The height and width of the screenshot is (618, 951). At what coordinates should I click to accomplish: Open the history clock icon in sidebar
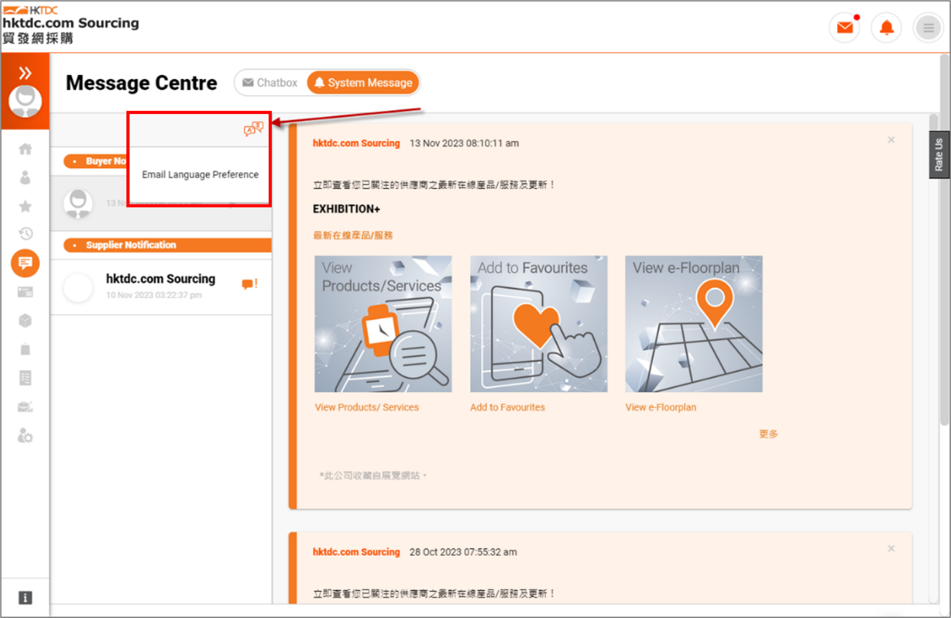click(25, 234)
